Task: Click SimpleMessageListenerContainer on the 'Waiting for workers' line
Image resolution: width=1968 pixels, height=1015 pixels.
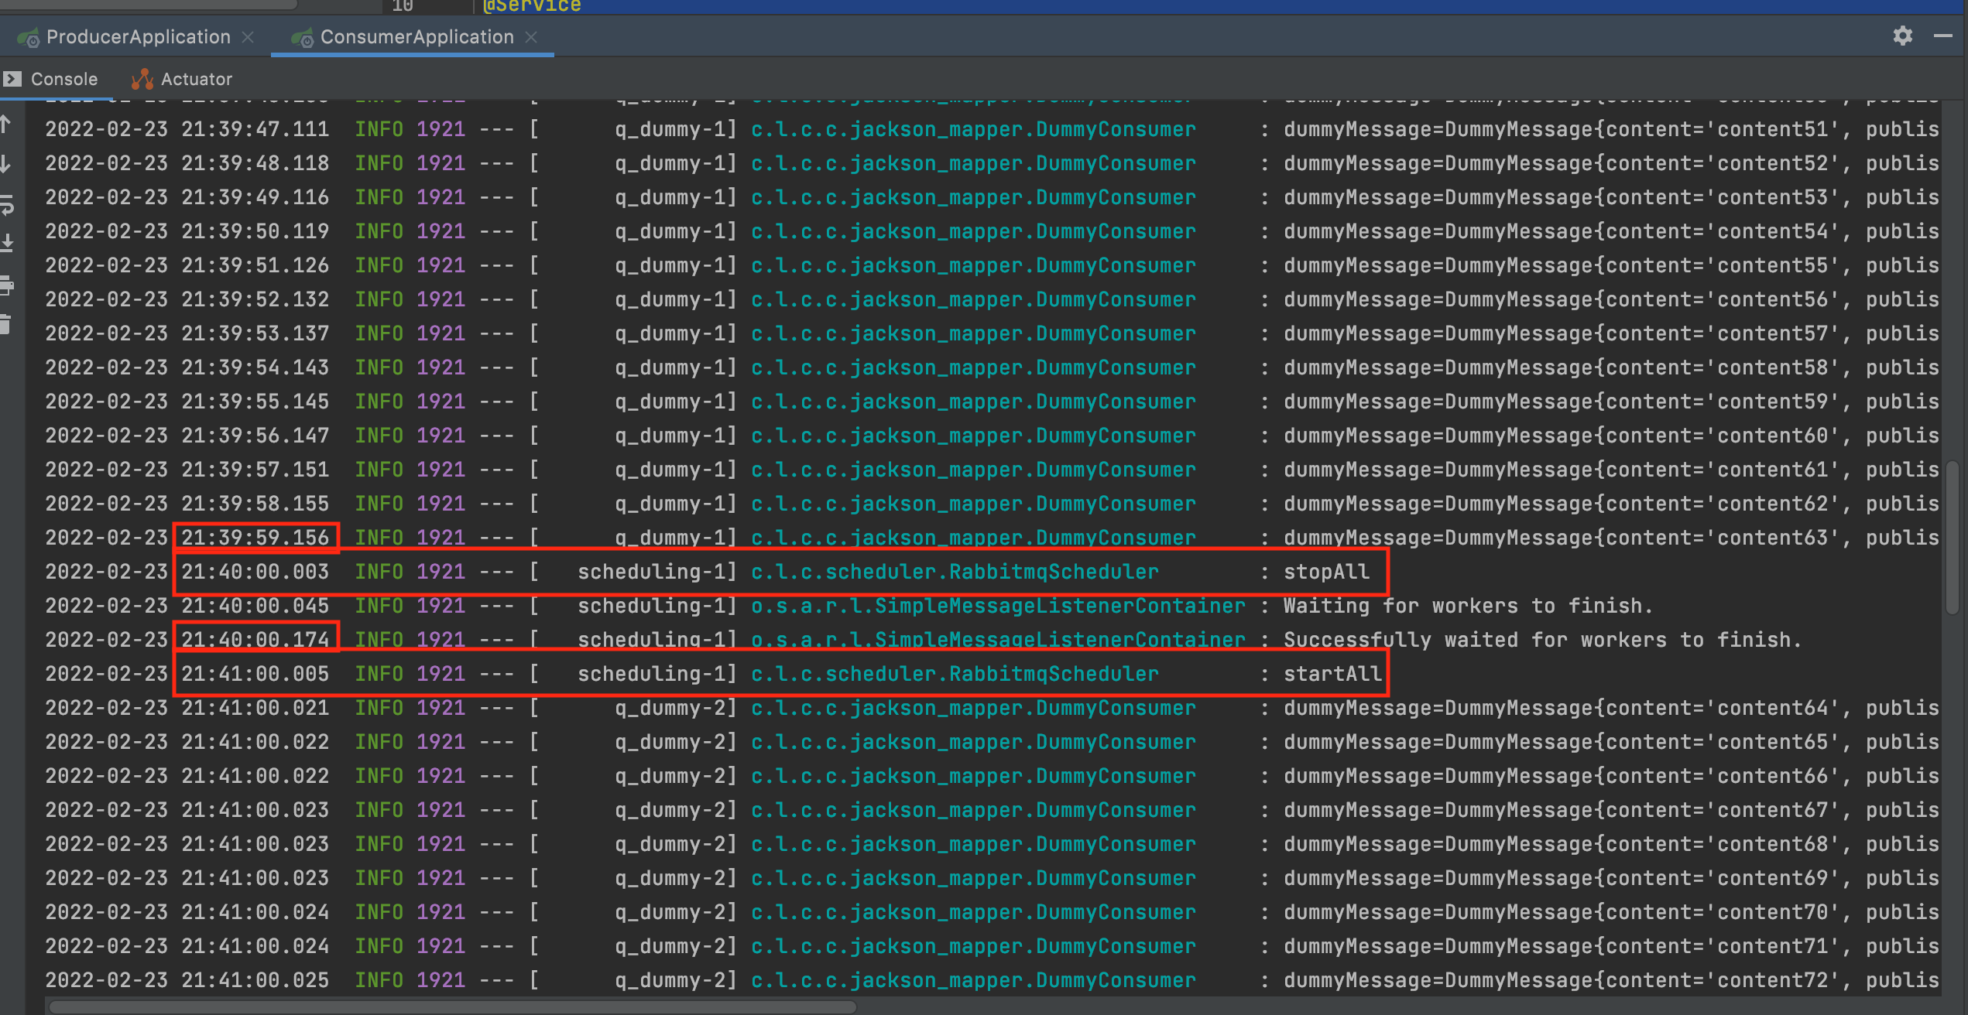Action: (1060, 606)
